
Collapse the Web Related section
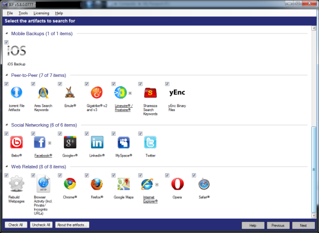tap(7, 167)
